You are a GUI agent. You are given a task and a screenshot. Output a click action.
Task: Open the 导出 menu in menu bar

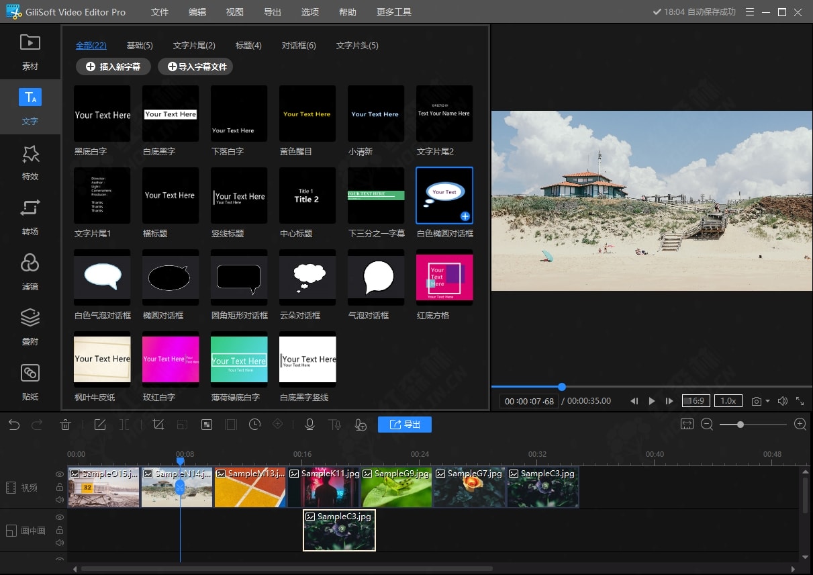click(273, 12)
